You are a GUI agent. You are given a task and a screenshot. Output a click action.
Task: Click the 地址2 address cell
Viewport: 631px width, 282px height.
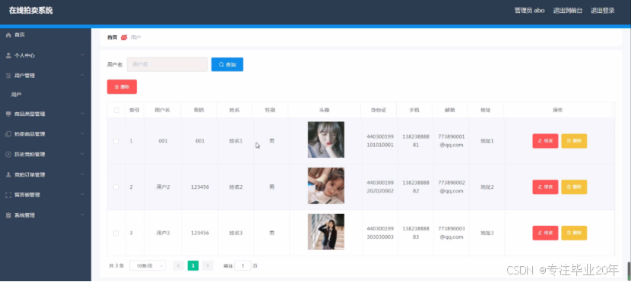click(487, 187)
